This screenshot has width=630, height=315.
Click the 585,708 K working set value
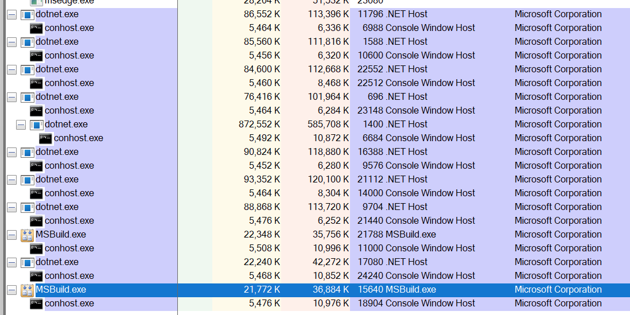328,125
